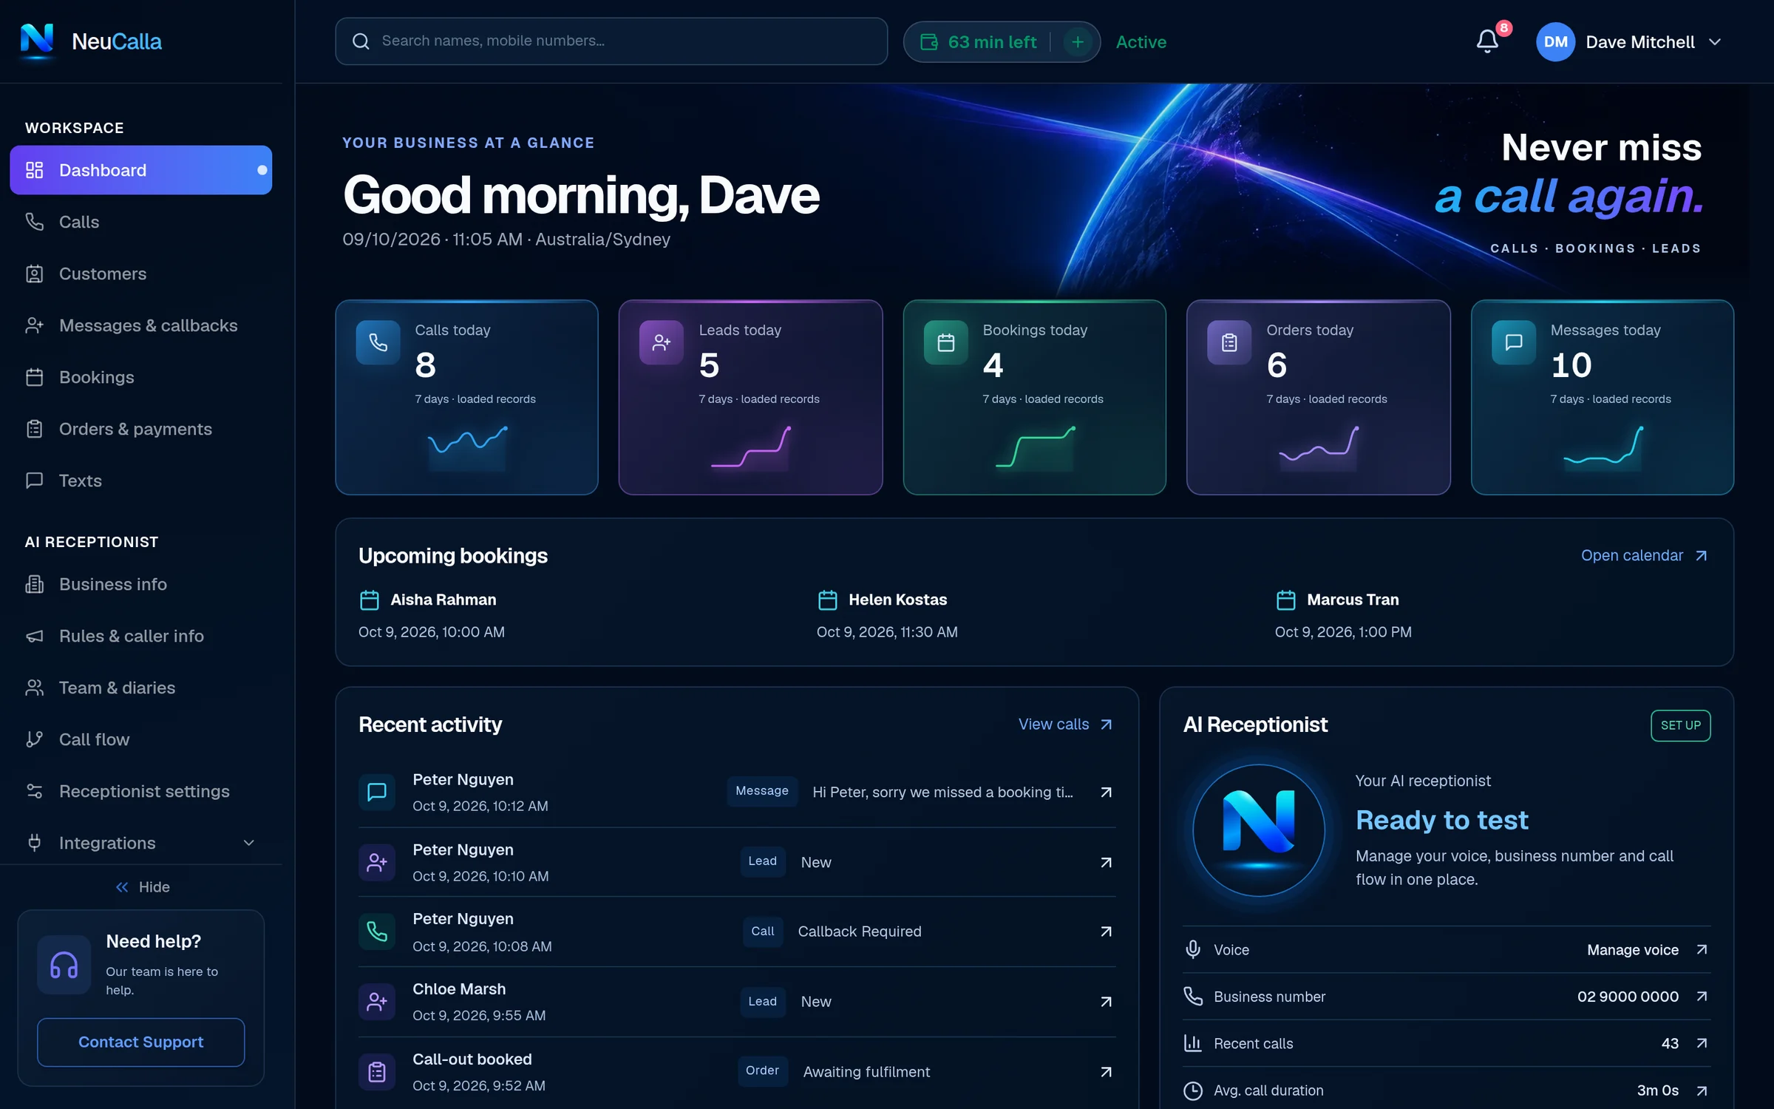
Task: Open calendar link in Upcoming bookings
Action: [x=1645, y=555]
